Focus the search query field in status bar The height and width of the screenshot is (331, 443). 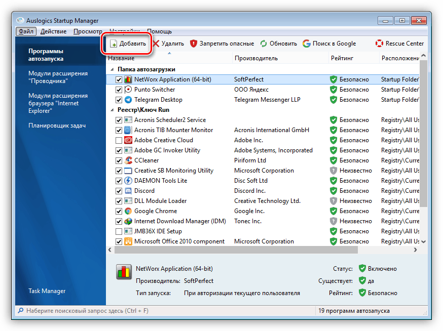tap(165, 311)
